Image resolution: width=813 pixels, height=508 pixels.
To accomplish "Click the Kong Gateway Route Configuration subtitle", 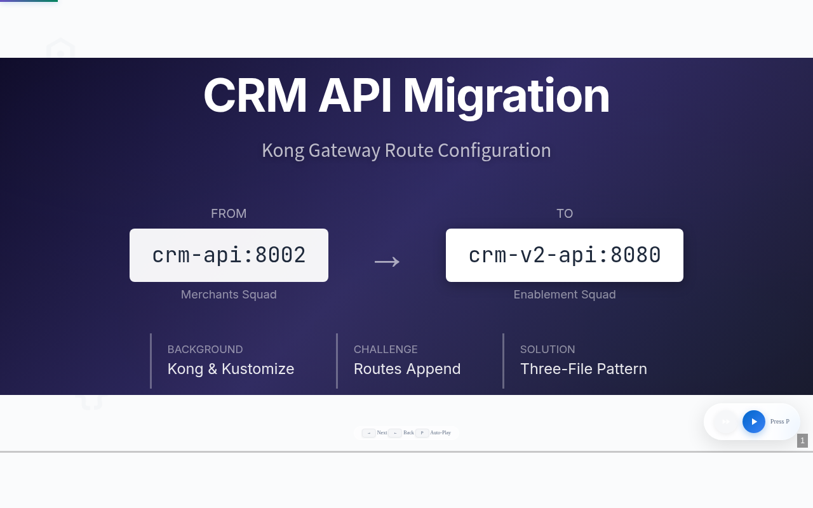I will 406,150.
